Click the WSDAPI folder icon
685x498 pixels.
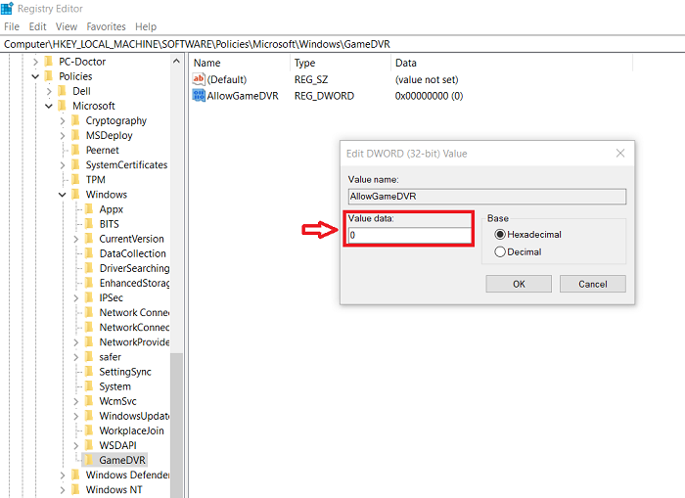coord(89,445)
